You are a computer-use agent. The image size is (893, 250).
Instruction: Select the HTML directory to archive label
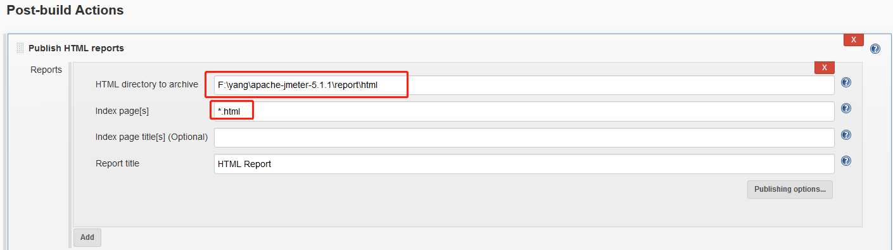tap(147, 84)
